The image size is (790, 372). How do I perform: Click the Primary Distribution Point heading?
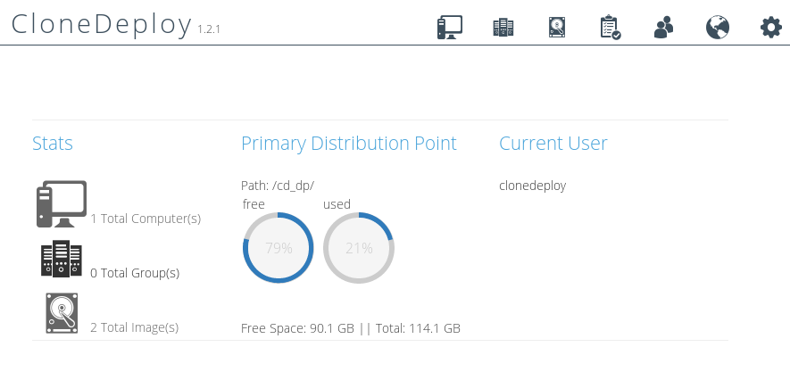point(348,144)
